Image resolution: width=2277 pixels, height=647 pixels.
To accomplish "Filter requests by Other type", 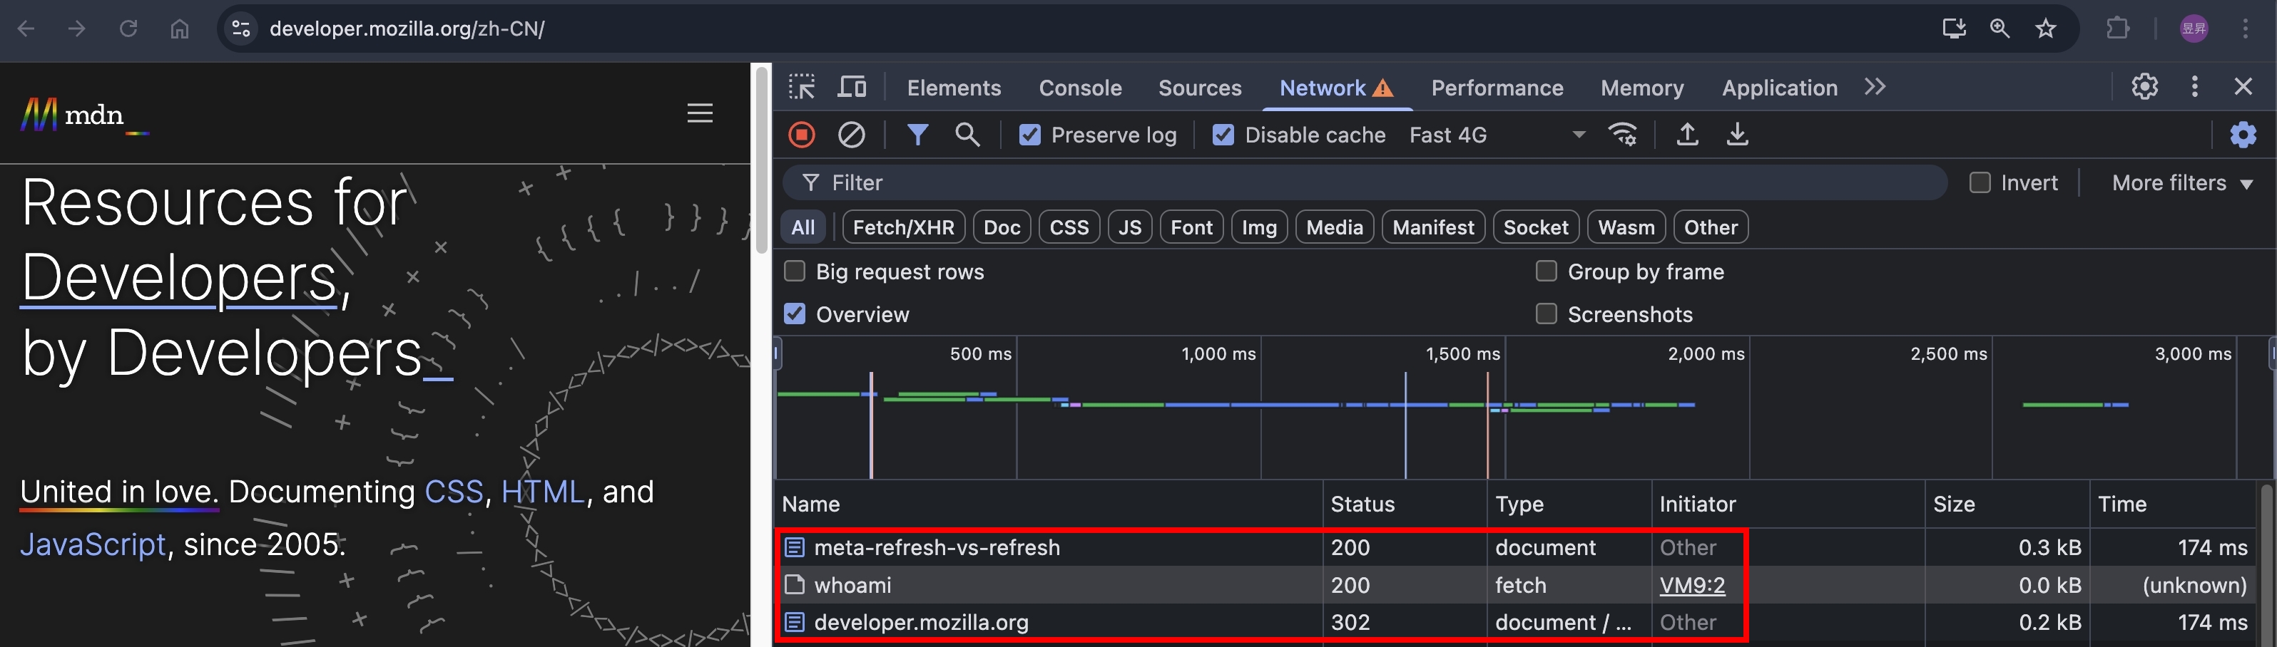I will click(x=1711, y=228).
